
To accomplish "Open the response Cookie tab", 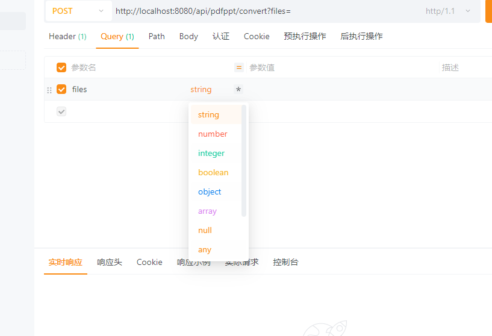I will (149, 263).
